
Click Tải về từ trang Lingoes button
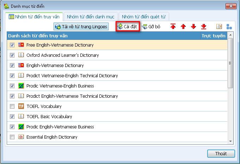(x=81, y=27)
